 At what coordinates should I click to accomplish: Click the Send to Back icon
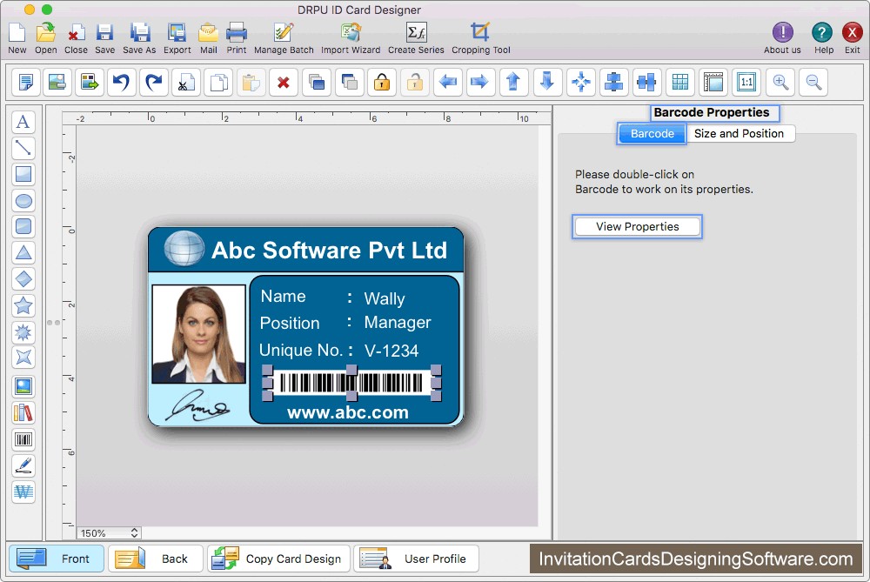click(x=350, y=83)
